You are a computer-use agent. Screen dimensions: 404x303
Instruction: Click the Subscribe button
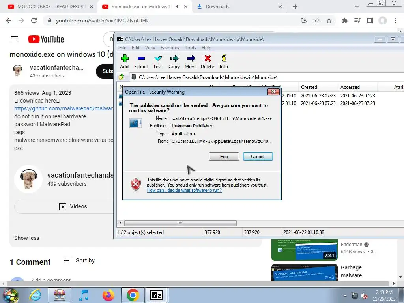point(105,71)
